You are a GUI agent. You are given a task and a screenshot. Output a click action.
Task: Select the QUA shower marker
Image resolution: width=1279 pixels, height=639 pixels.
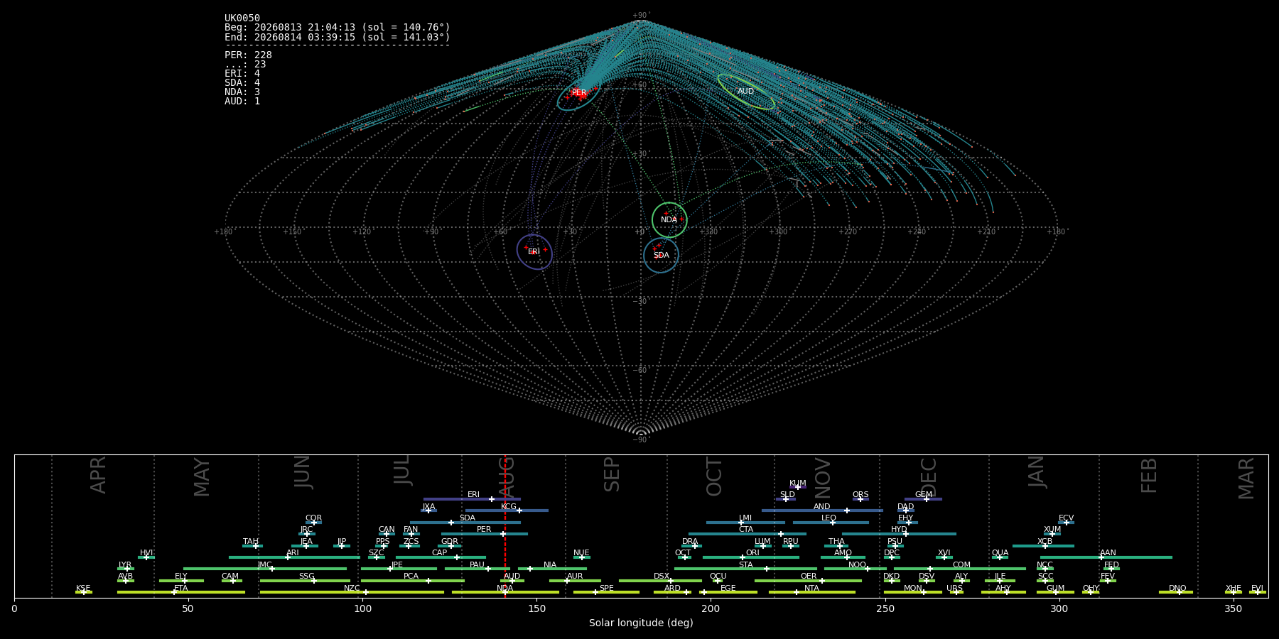[x=999, y=557]
